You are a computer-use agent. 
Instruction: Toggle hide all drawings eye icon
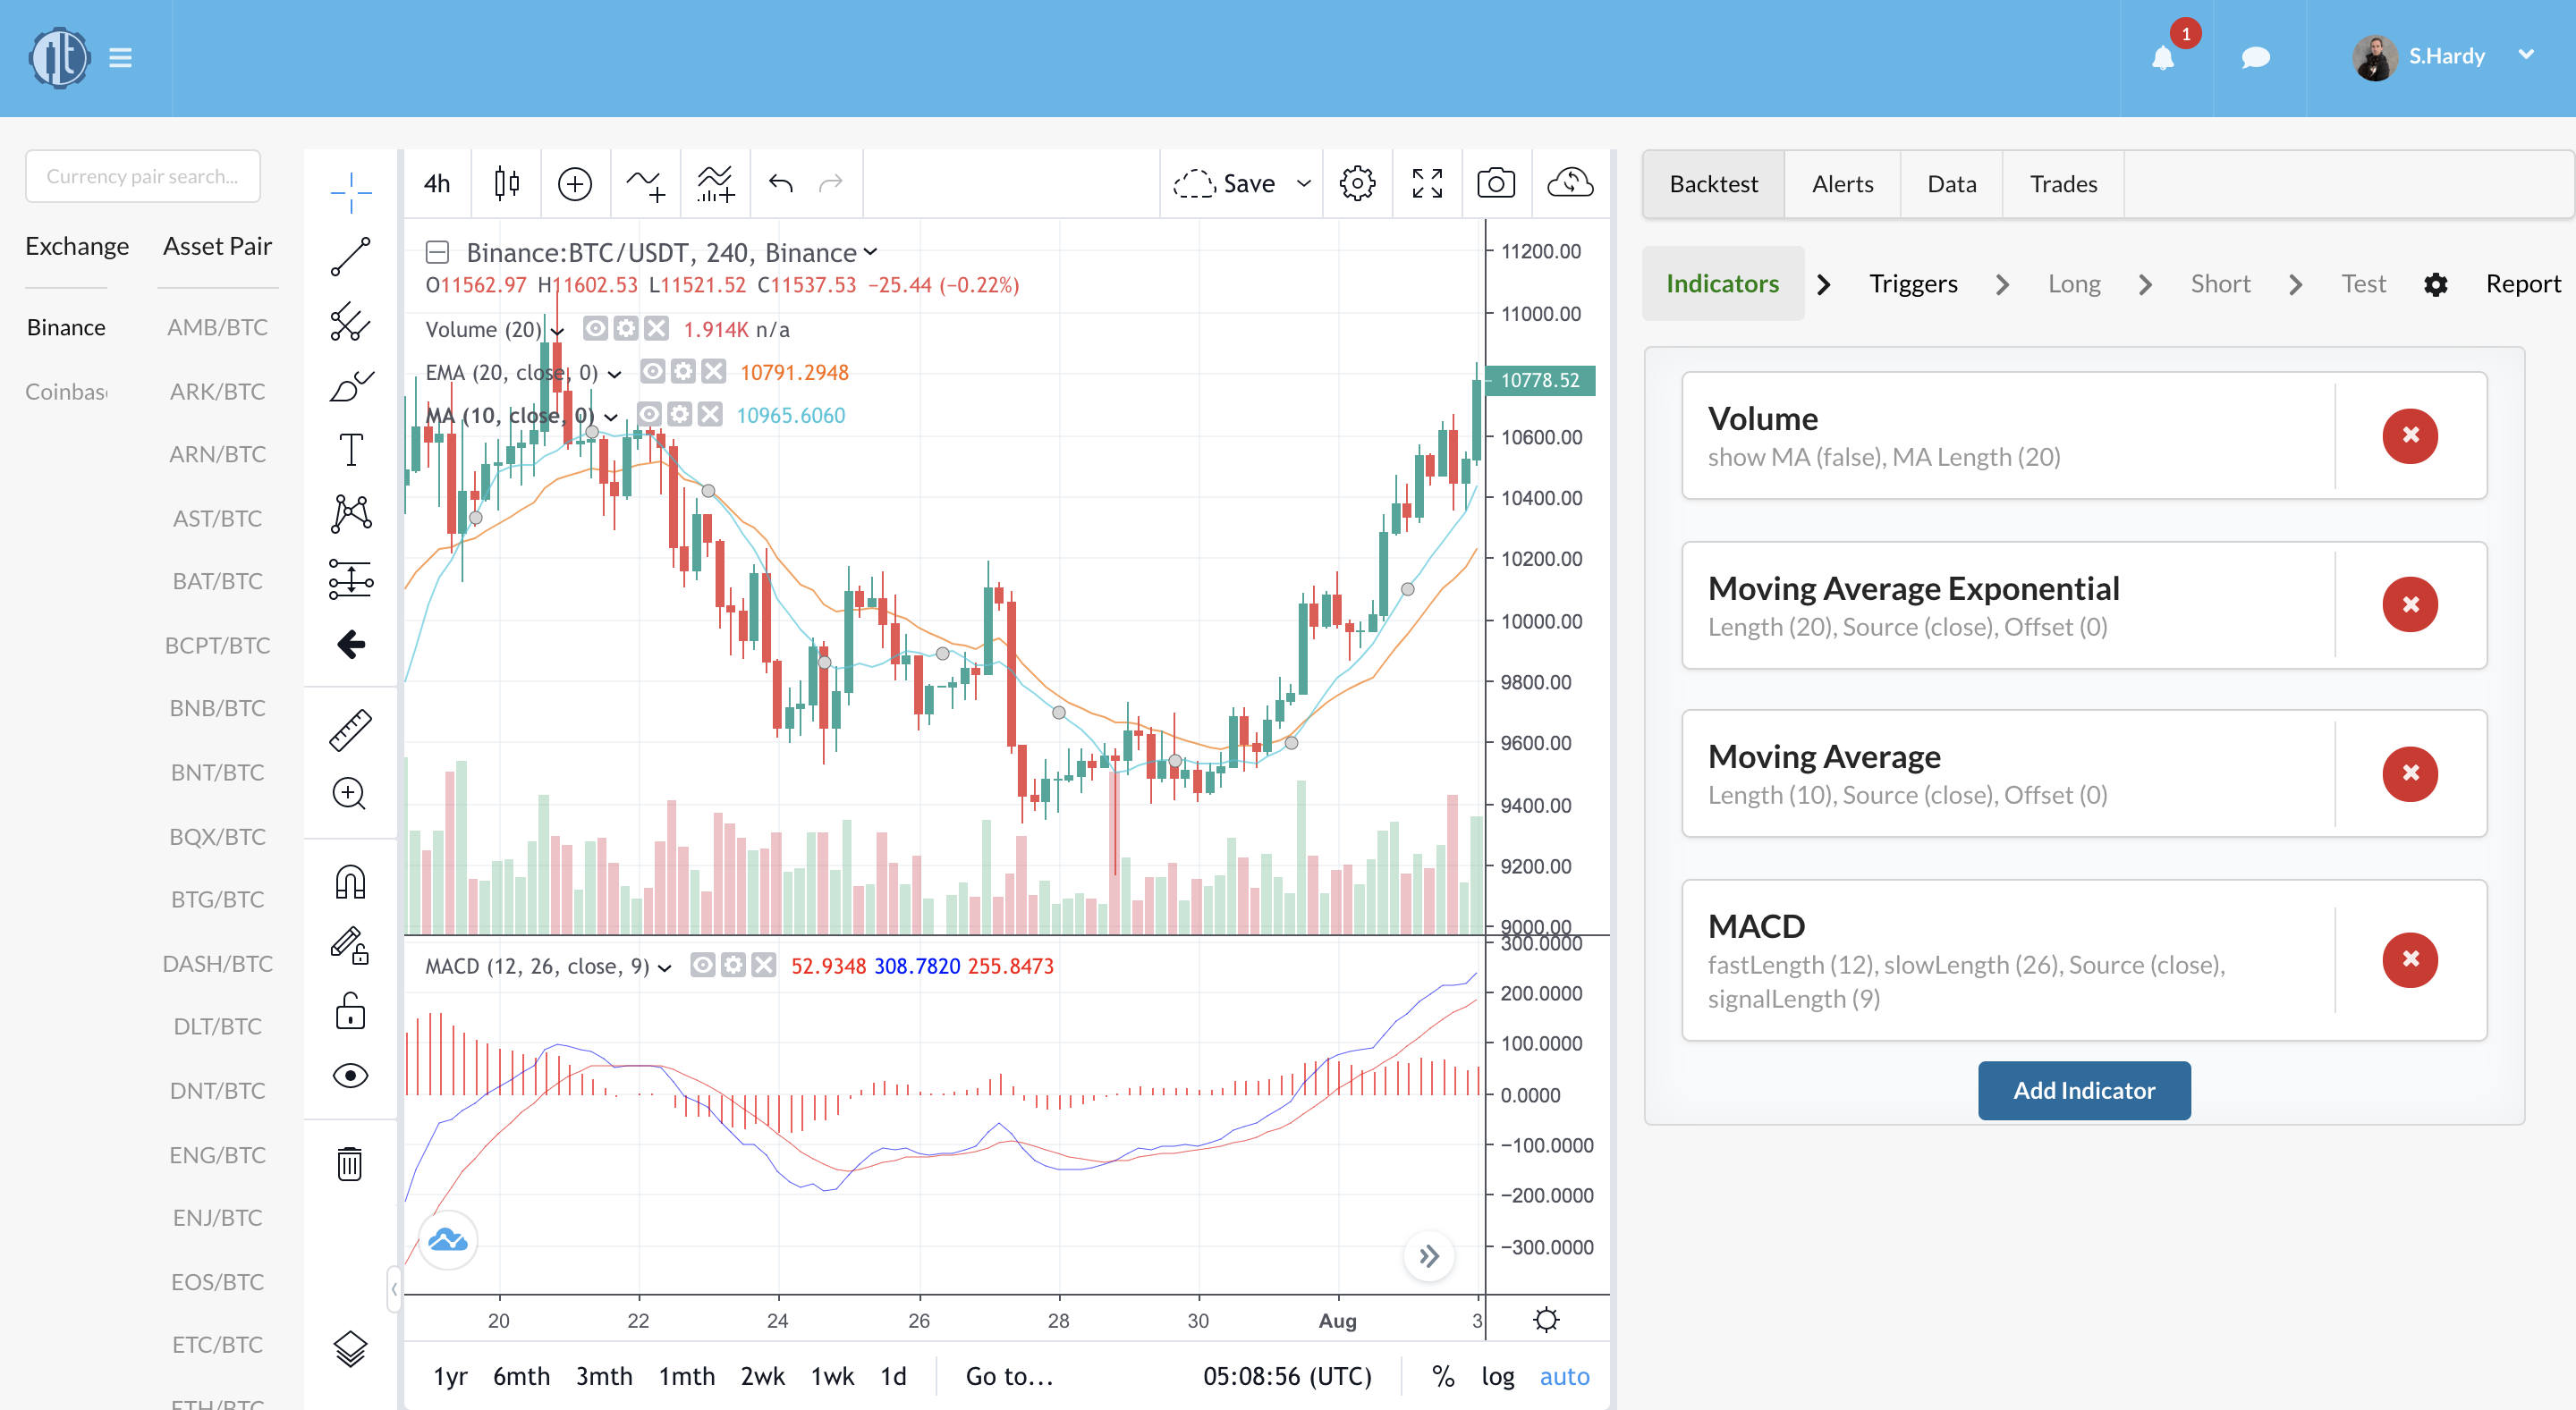coord(351,1076)
